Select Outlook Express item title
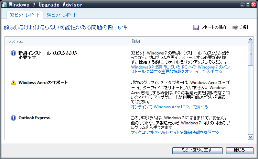Image resolution: width=258 pixels, height=159 pixels. click(34, 118)
